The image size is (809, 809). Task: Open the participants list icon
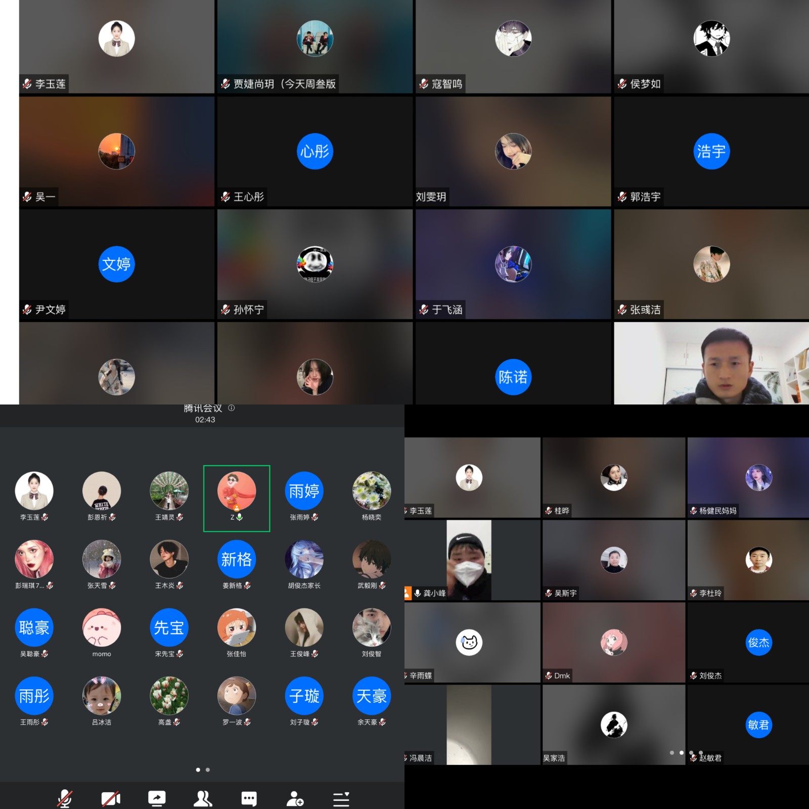tap(203, 798)
